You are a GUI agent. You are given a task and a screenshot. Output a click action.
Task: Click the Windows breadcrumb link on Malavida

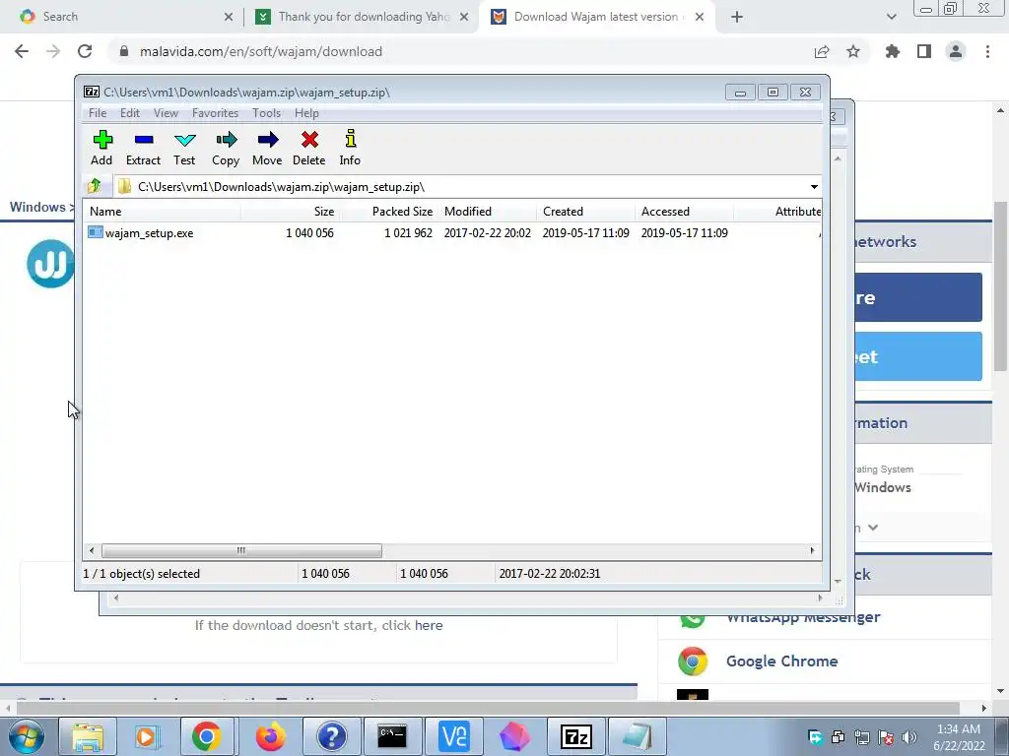tap(37, 207)
